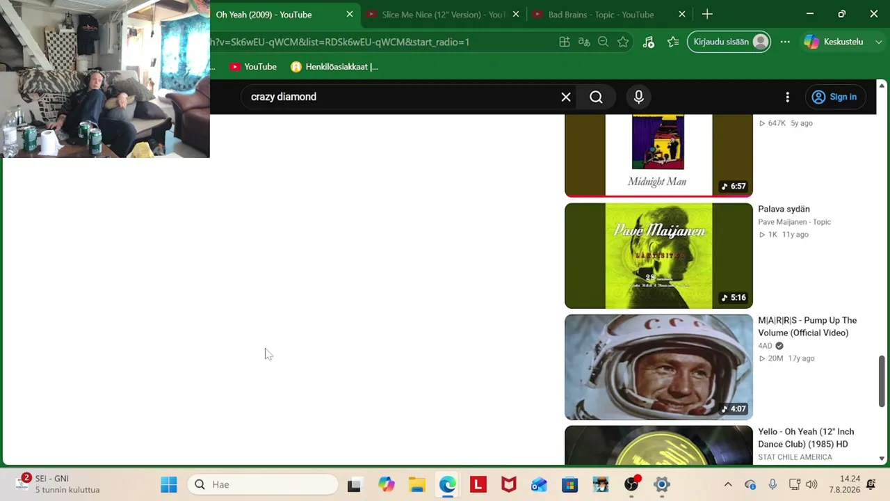The height and width of the screenshot is (501, 890).
Task: Open the Pave Maijanen - Topic channel
Action: [794, 222]
